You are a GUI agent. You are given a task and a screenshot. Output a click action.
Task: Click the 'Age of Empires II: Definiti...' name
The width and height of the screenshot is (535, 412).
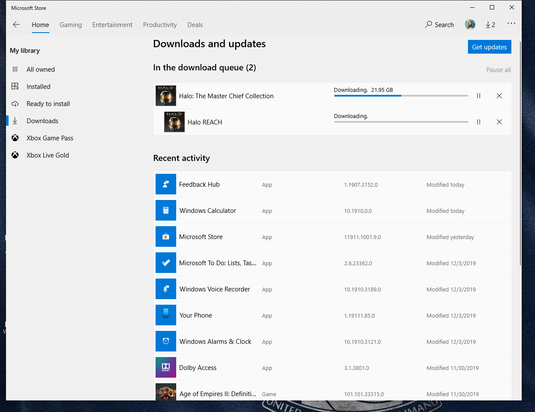tap(217, 394)
